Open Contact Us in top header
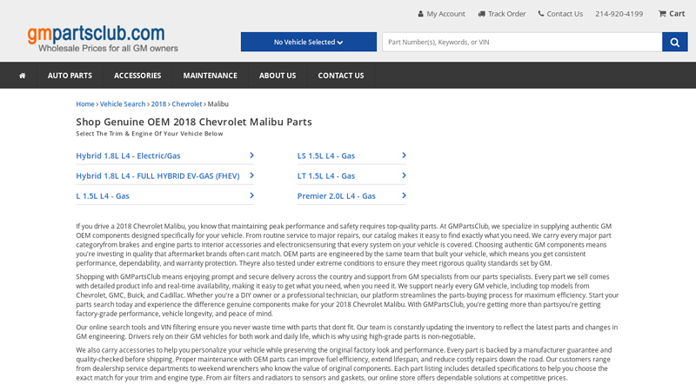 [x=565, y=14]
